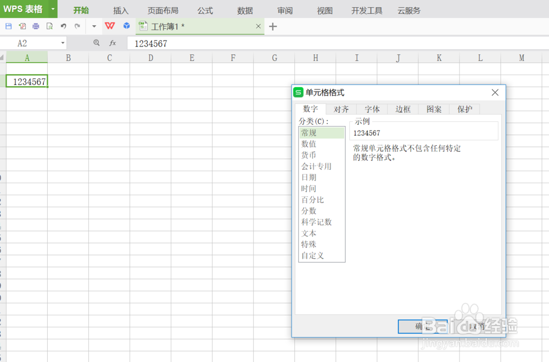The width and height of the screenshot is (549, 362).
Task: Open the Name Box dropdown arrow
Action: [x=63, y=43]
